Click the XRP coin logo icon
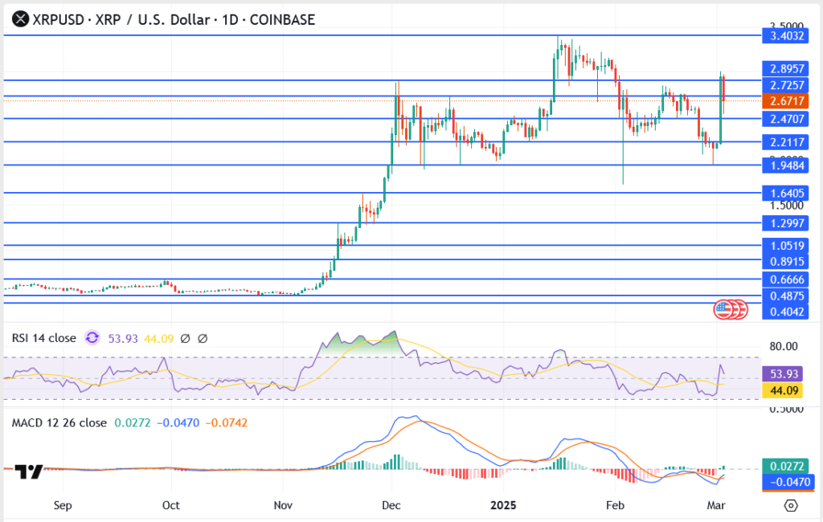823x522 pixels. (20, 19)
